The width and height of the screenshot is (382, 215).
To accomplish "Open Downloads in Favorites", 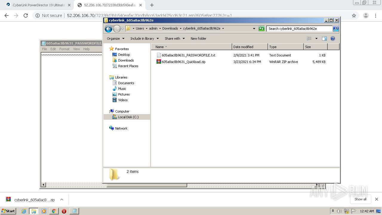I will point(126,60).
